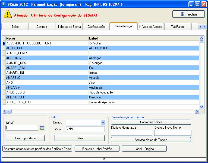
Task: Click the Padroniza nomes button
Action: (151, 122)
